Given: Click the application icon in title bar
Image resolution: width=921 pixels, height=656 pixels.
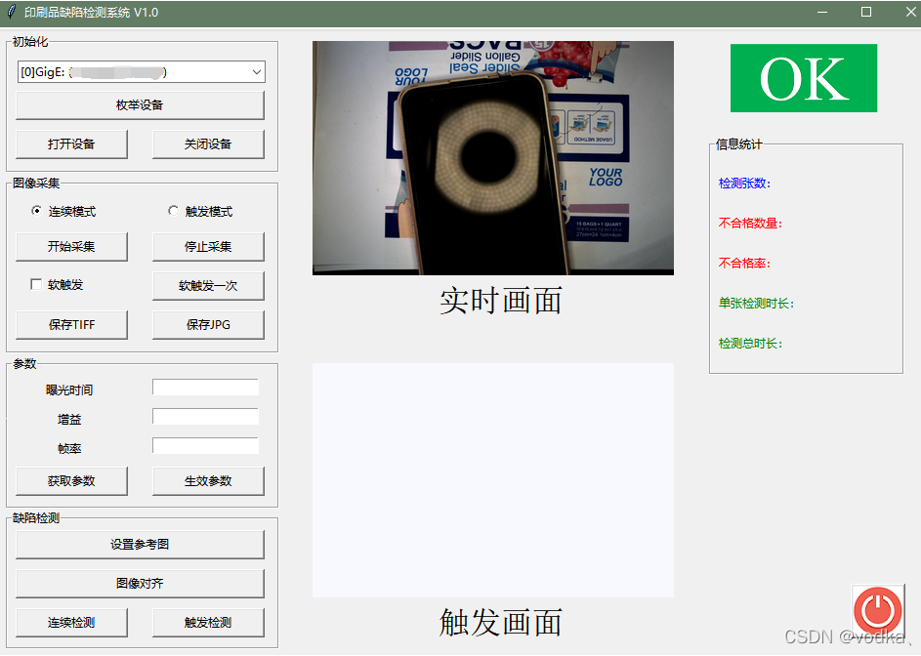Looking at the screenshot, I should point(11,11).
